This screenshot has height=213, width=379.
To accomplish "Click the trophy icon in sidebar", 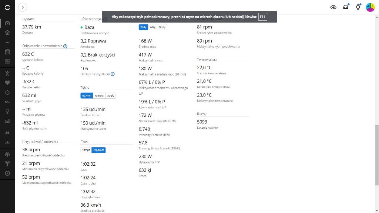I will (7, 163).
